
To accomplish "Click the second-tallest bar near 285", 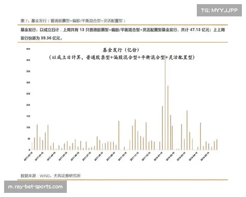I will pyautogui.click(x=168, y=118).
